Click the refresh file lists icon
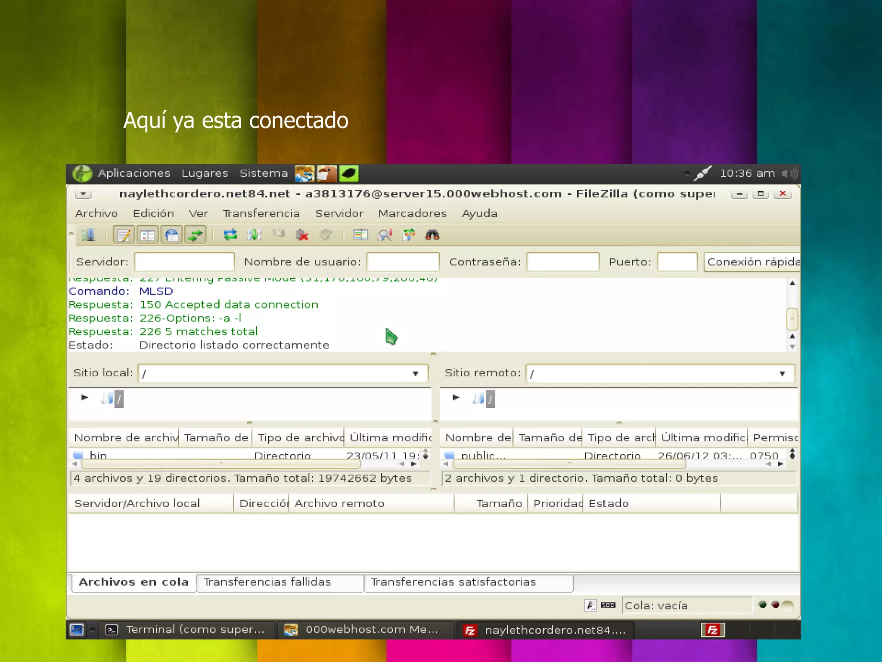The width and height of the screenshot is (882, 662). [x=230, y=235]
